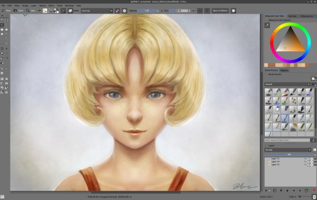The image size is (317, 200).
Task: Click the Save to Palette button
Action: 220,11
